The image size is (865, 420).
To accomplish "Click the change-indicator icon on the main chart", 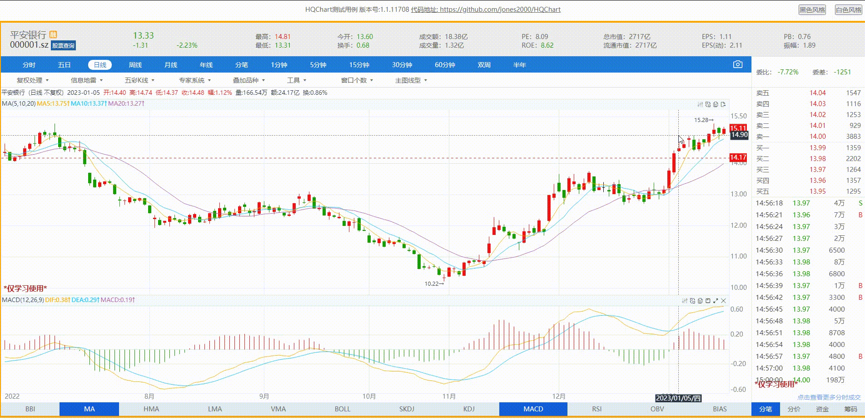I will click(x=708, y=105).
